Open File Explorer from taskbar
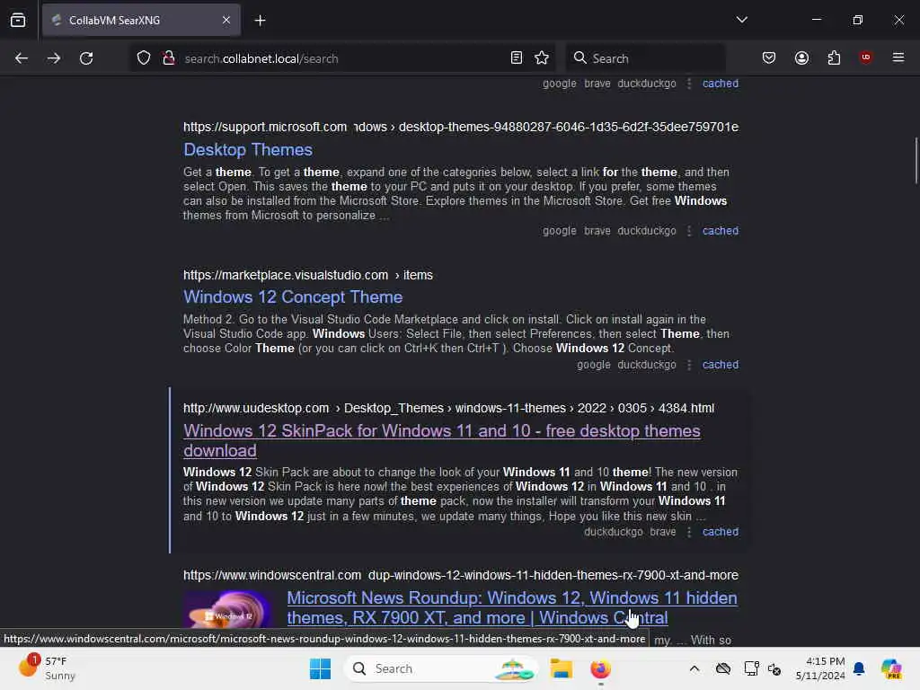 tap(561, 668)
